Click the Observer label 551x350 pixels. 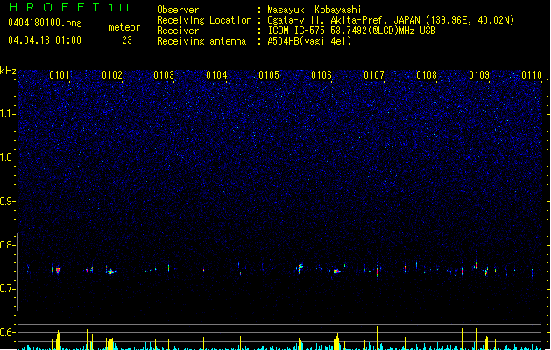click(178, 10)
